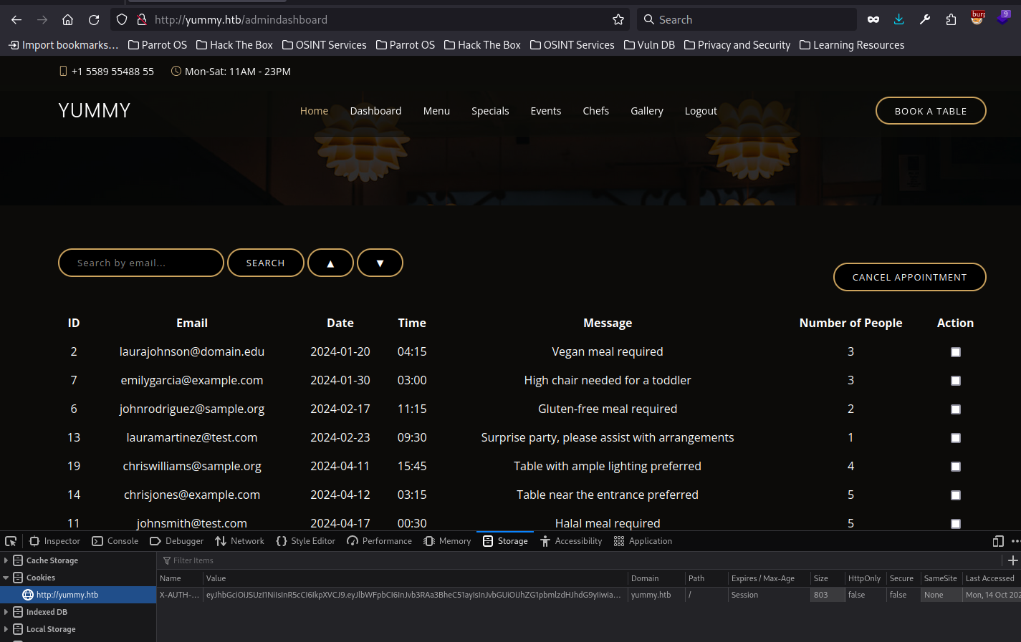Click the Logout link in navigation
The width and height of the screenshot is (1021, 642).
[x=700, y=111]
